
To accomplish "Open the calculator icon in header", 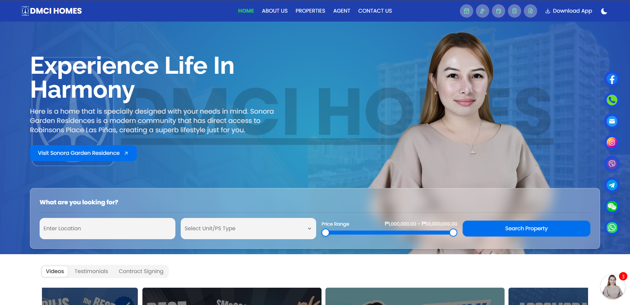I will pos(515,11).
